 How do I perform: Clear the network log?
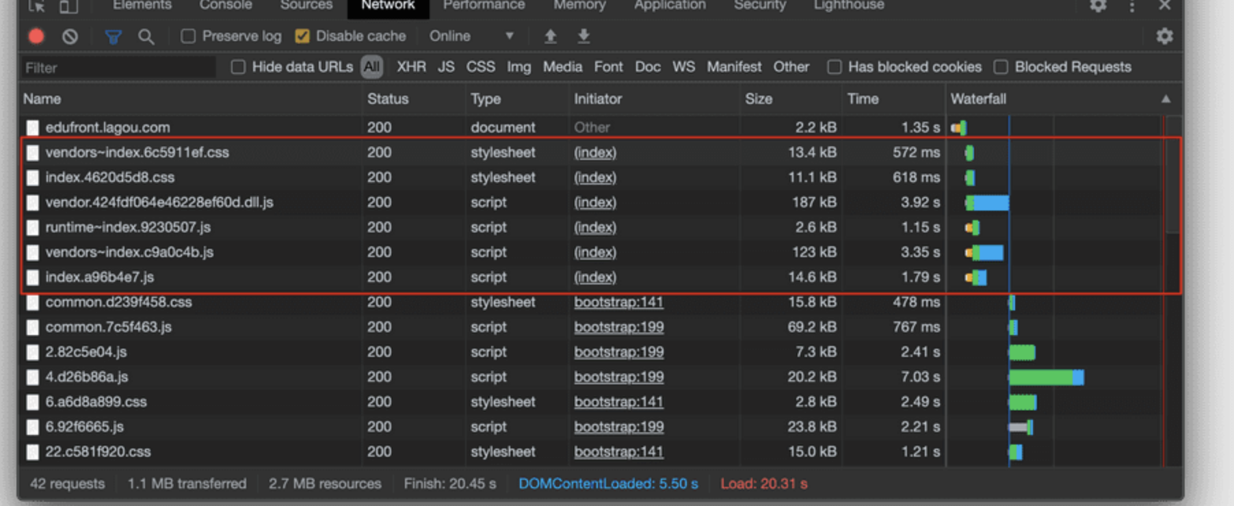70,36
